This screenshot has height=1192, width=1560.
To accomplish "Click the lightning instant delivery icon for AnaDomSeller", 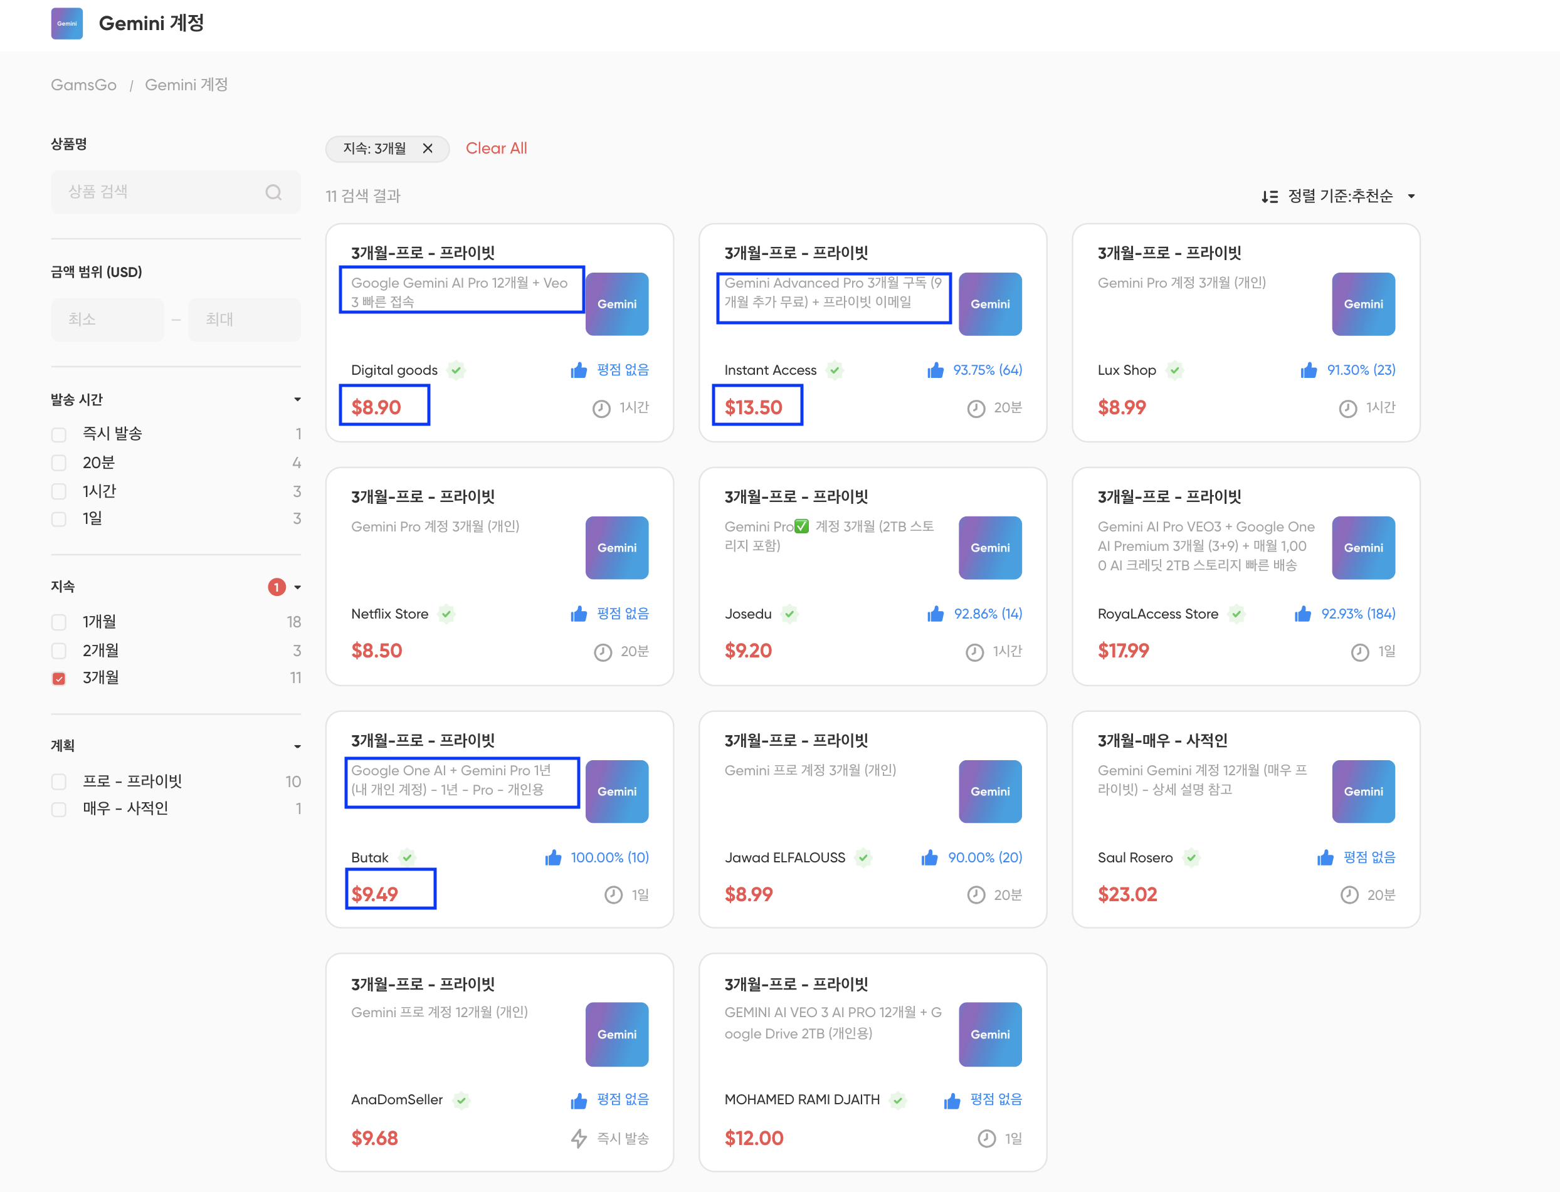I will 579,1139.
